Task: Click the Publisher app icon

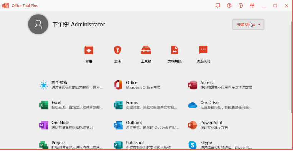Action: [118, 145]
